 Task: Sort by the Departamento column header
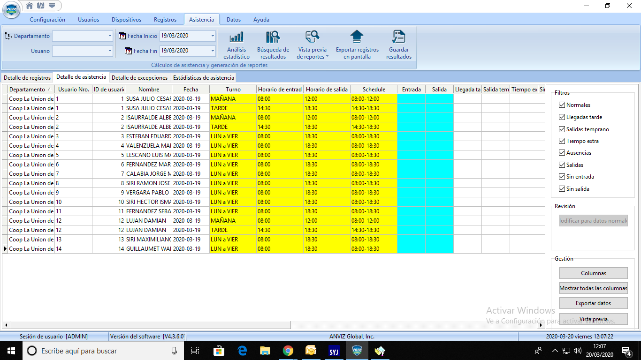(31, 90)
